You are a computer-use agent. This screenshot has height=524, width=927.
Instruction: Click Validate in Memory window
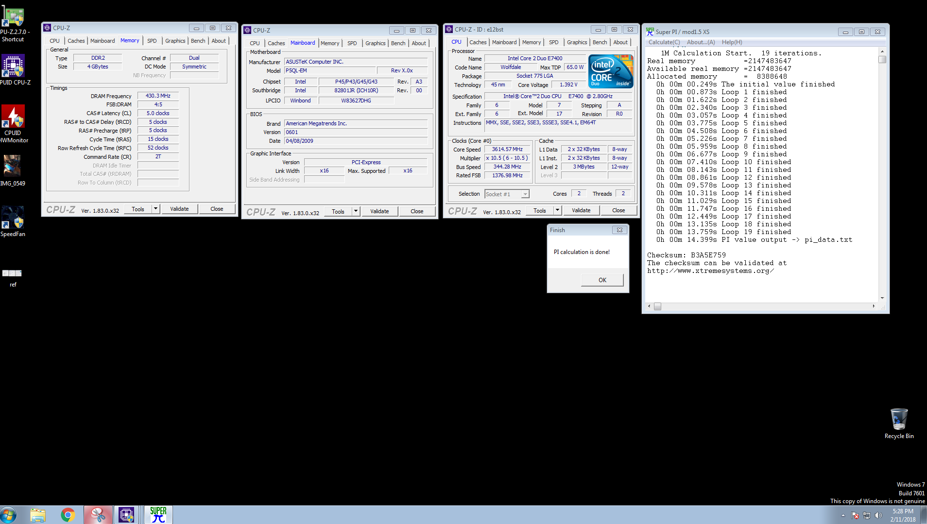179,209
